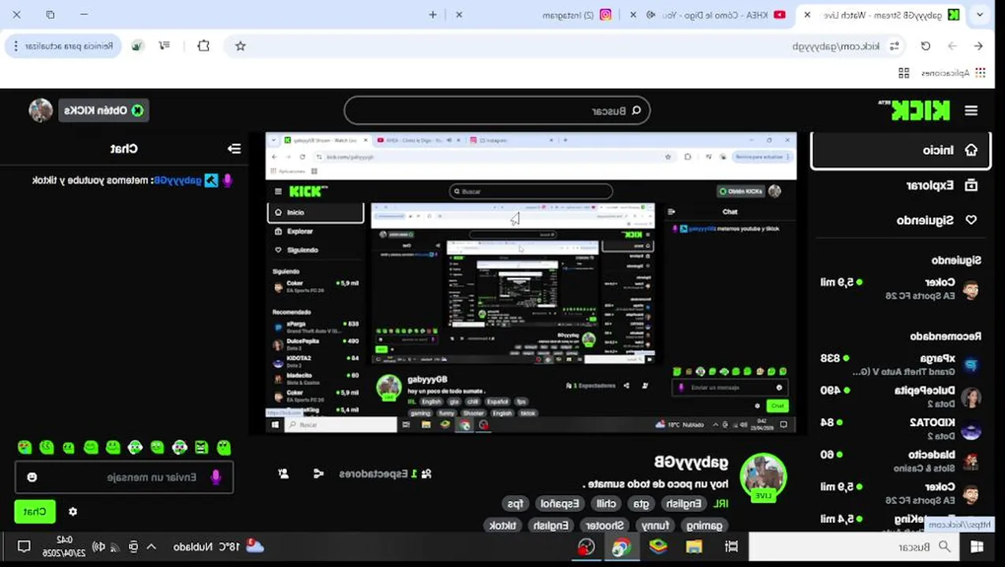Select the Español tag
The image size is (1005, 567).
click(560, 504)
